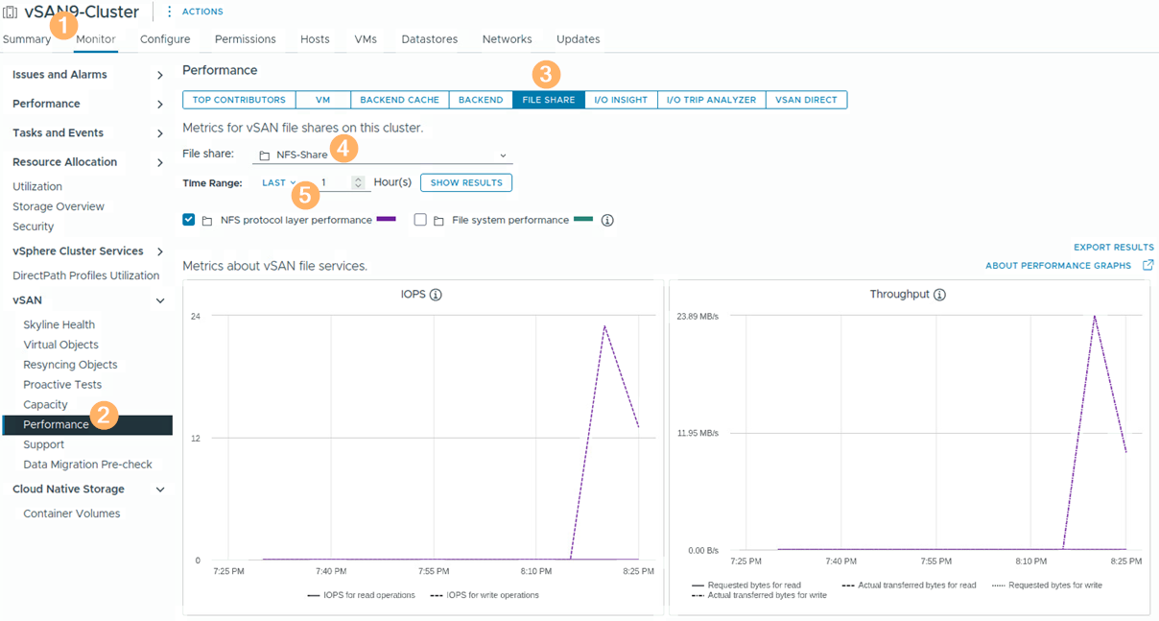Uncheck NFS protocol layer performance checkbox
This screenshot has width=1159, height=621.
[x=189, y=220]
